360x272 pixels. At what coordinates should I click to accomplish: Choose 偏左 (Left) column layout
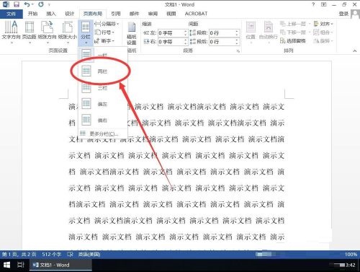pos(103,104)
